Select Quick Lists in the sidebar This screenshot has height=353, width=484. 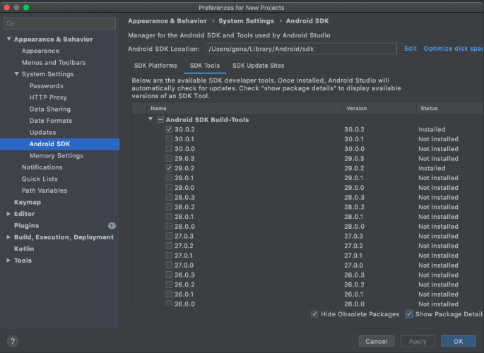click(40, 179)
